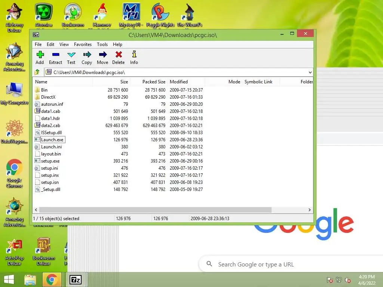Click horizontal scrollbar left arrow

tap(36, 210)
